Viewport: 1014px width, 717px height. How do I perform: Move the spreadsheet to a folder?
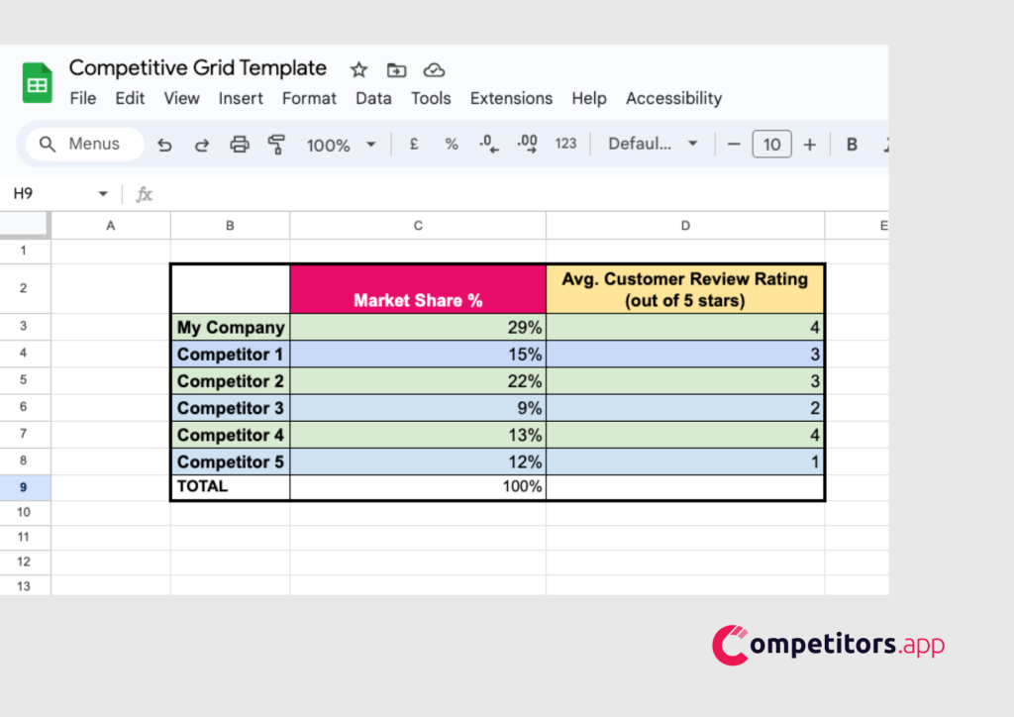point(396,69)
